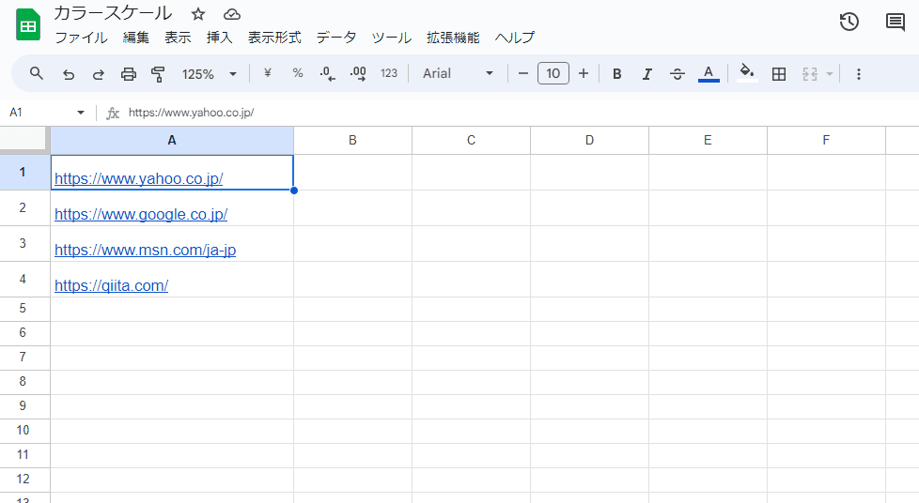Increase font size with plus button

584,73
